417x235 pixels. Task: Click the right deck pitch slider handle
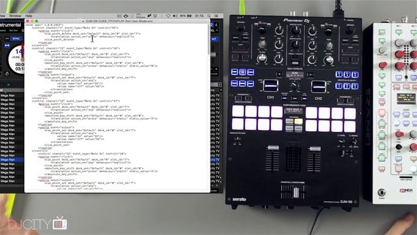[214, 55]
